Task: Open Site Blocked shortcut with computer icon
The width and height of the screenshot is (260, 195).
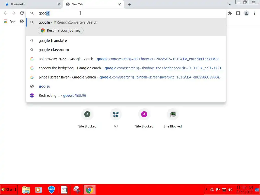Action: (172, 118)
